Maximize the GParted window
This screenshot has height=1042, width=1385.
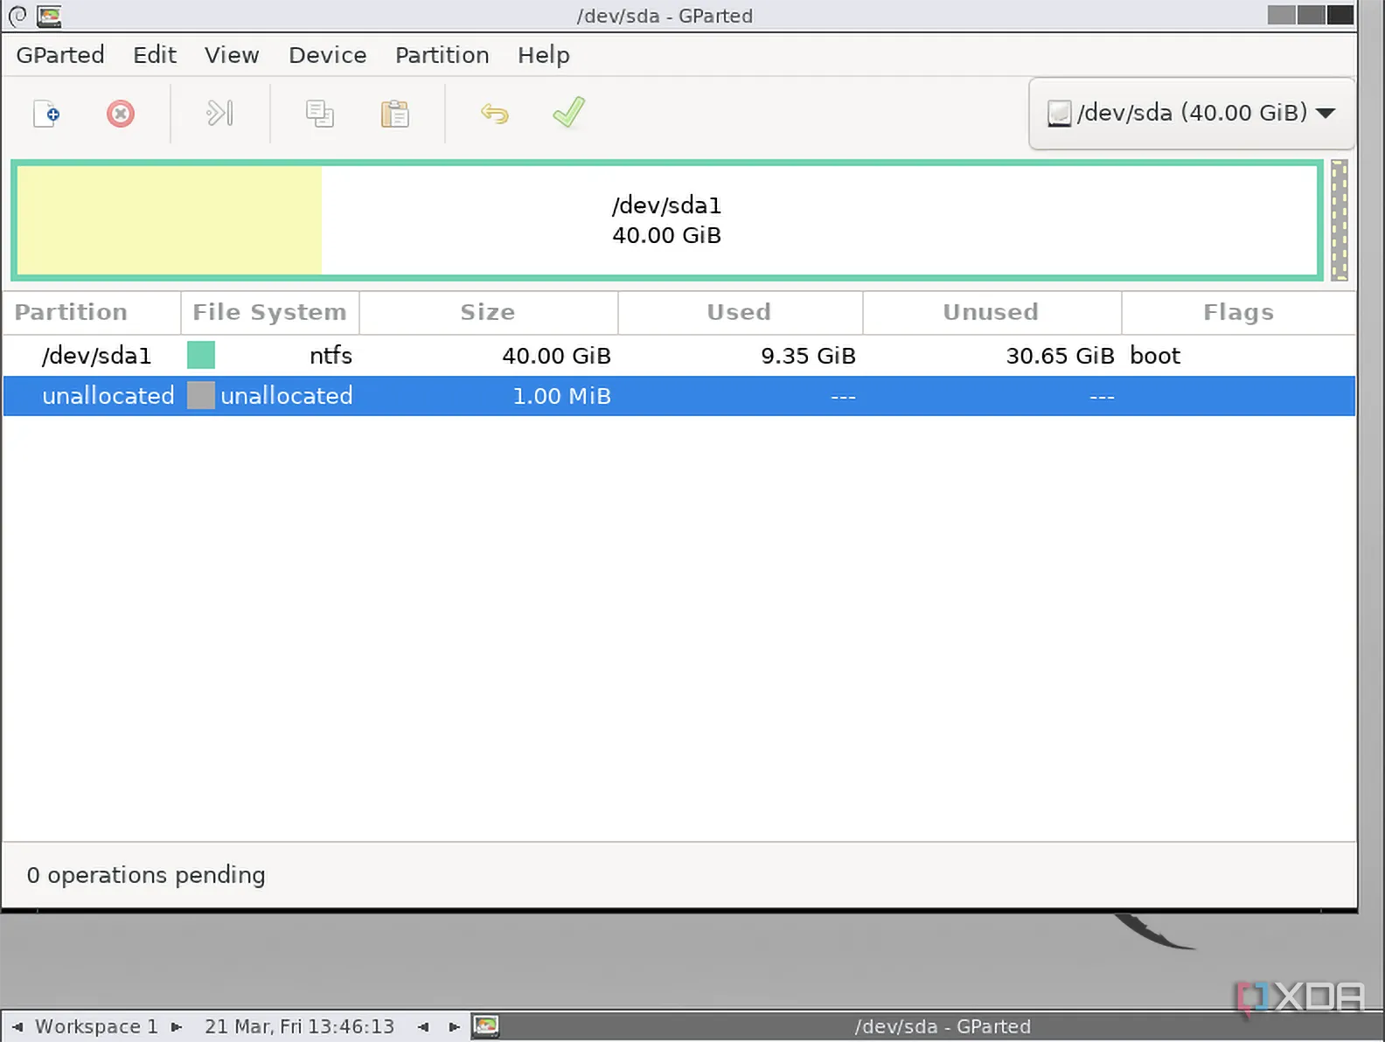[1311, 15]
